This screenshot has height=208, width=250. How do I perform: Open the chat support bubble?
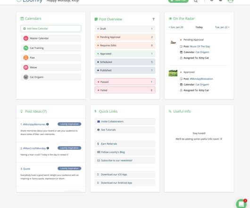click(x=242, y=204)
